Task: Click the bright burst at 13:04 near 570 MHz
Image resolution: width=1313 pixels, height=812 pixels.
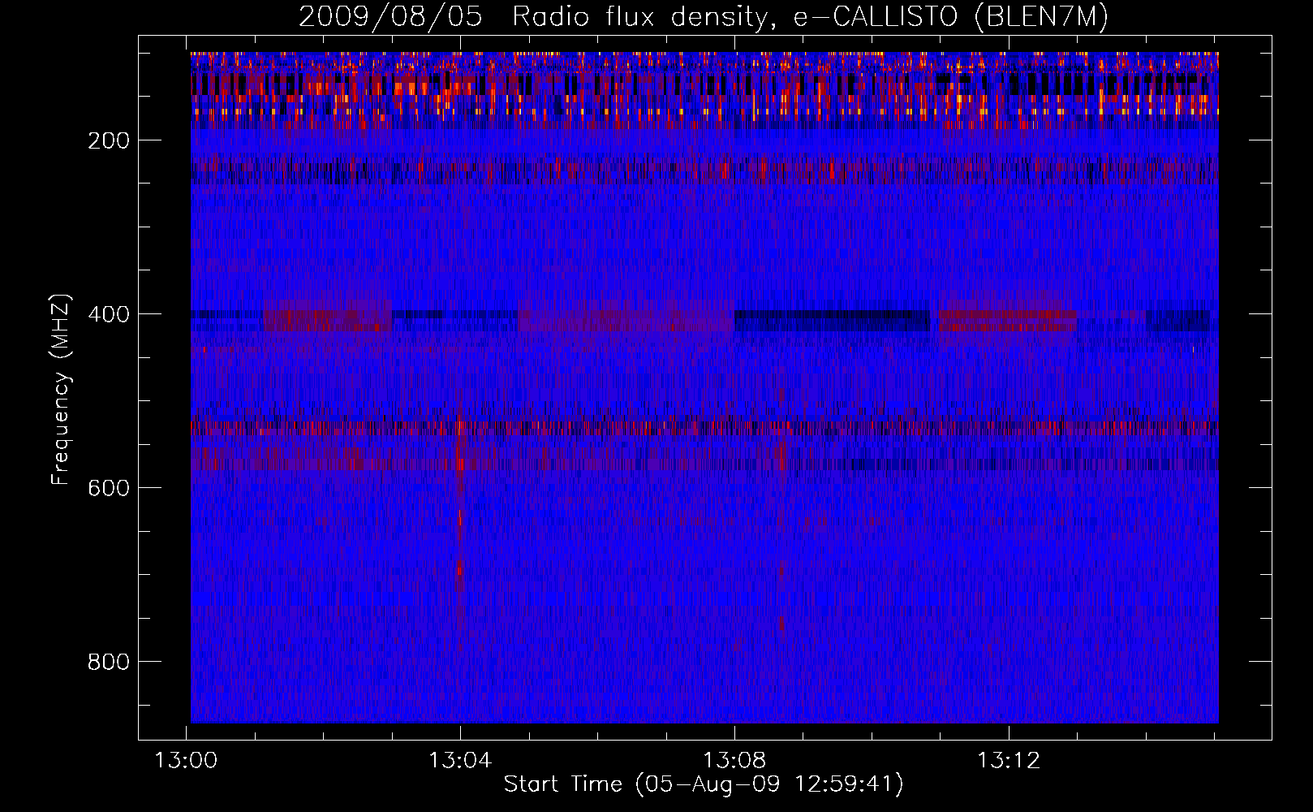Action: pos(460,464)
